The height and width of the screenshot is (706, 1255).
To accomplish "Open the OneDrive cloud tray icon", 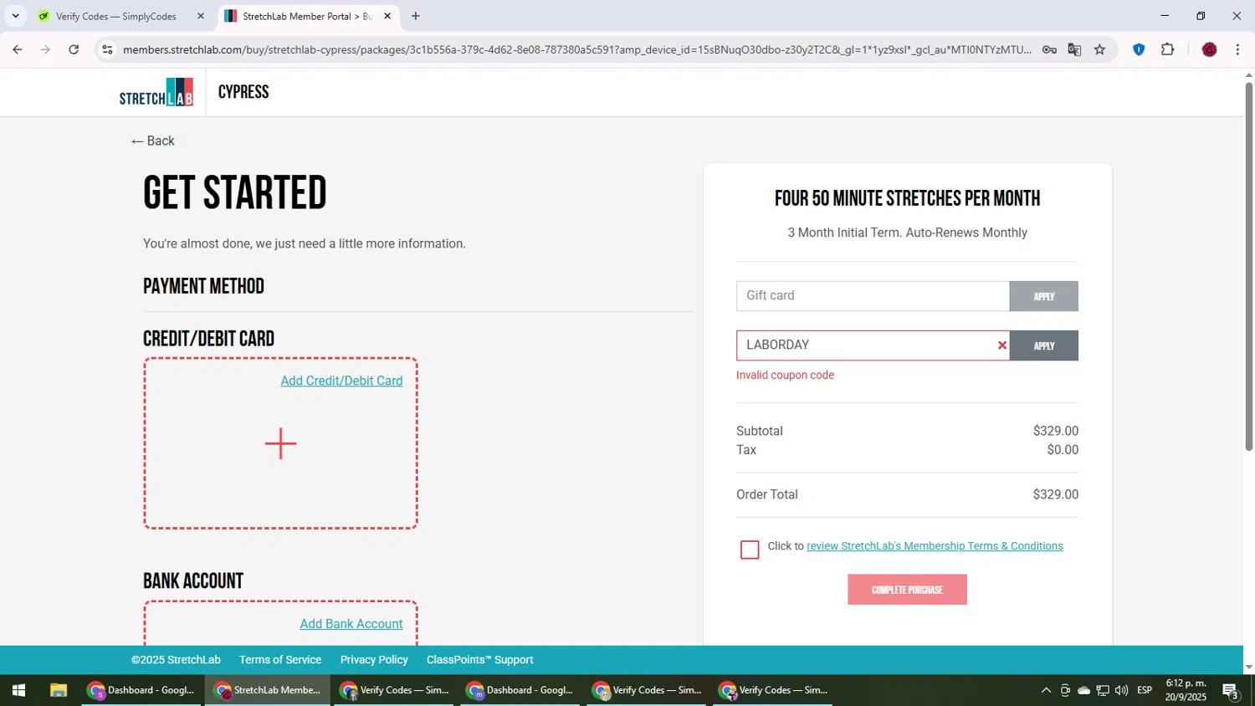I will [x=1083, y=690].
